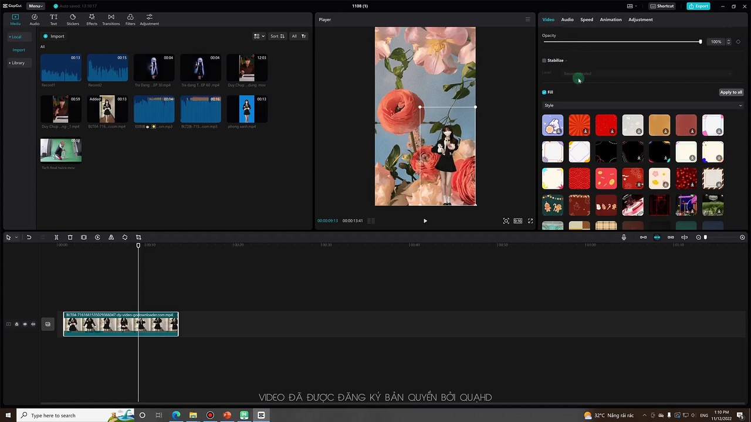Click the microphone record voiceover icon
Screen dimensions: 751x422
[x=624, y=237]
